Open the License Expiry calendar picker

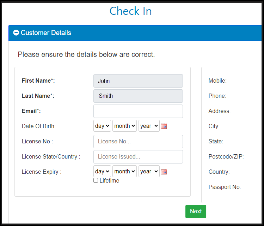(x=164, y=172)
